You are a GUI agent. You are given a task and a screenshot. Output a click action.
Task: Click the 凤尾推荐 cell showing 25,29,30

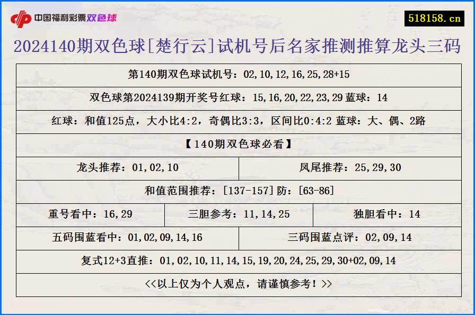349,168
